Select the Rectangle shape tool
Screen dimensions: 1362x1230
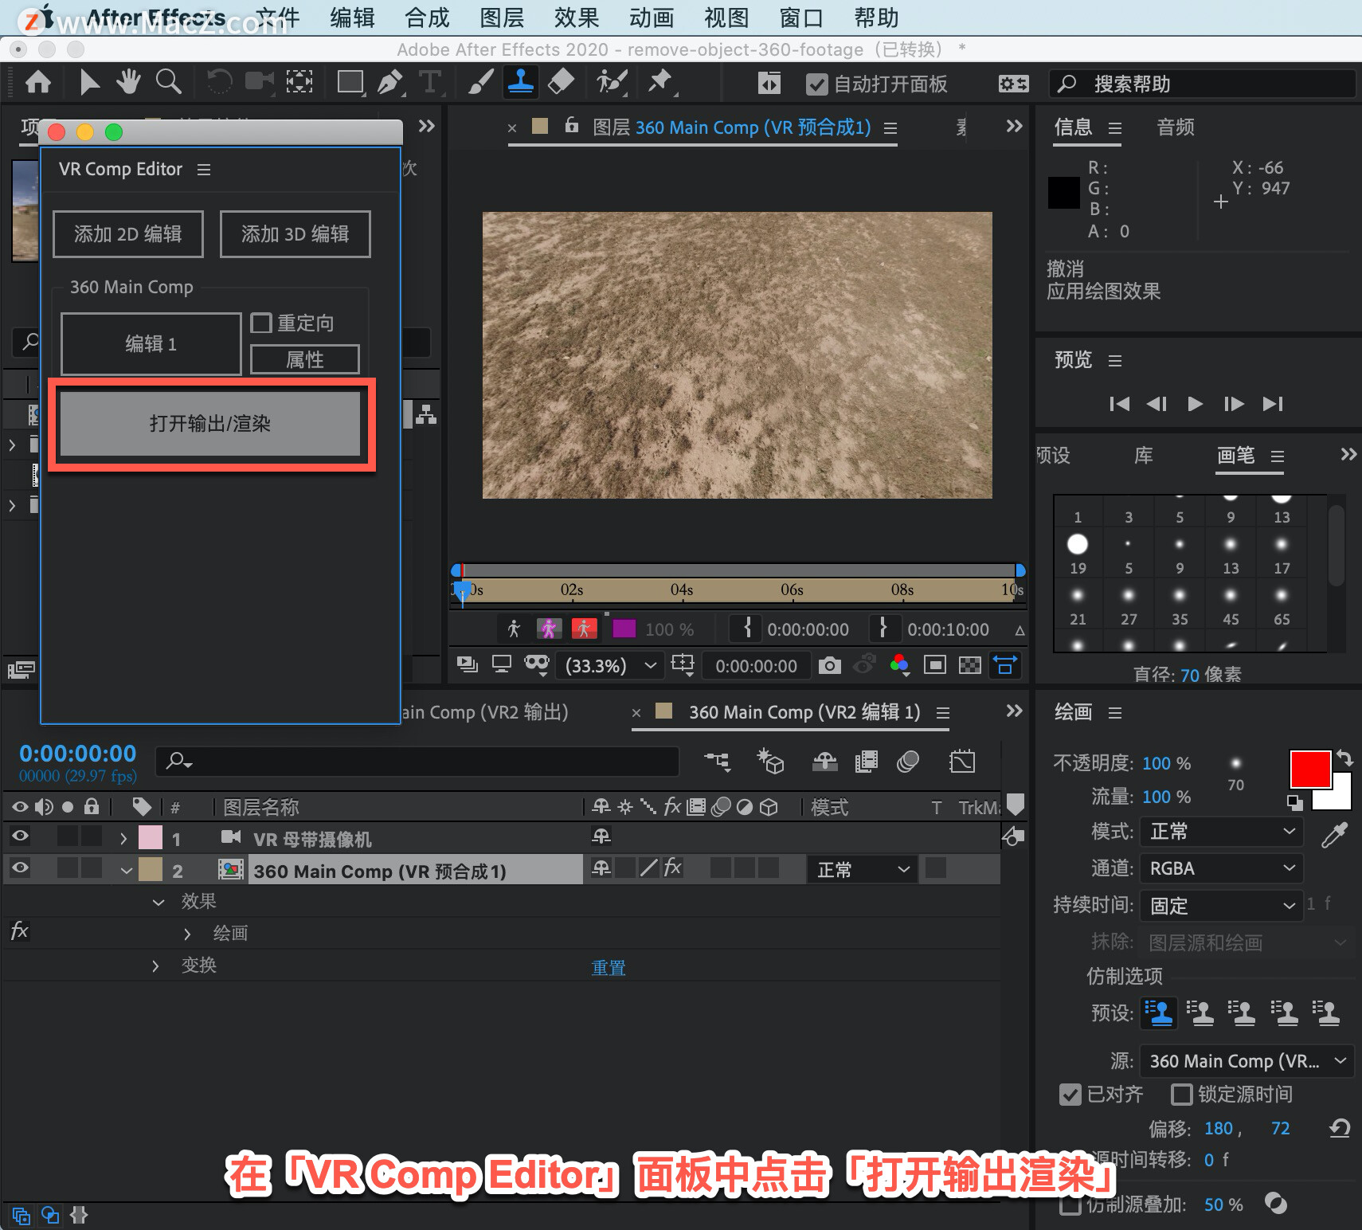click(350, 82)
